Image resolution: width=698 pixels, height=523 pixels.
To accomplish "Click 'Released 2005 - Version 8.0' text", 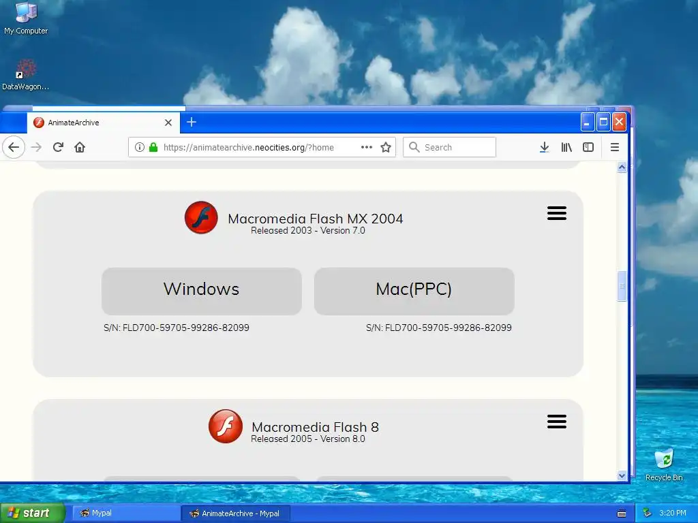I will 308,439.
